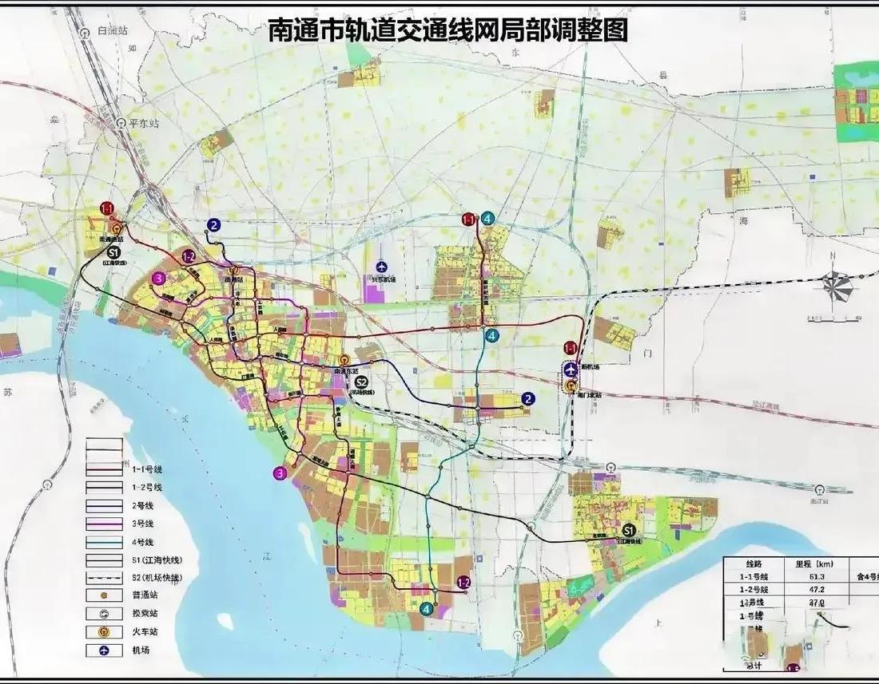The height and width of the screenshot is (684, 879).
Task: Click the regular station (普通站) legend symbol
Action: 104,595
